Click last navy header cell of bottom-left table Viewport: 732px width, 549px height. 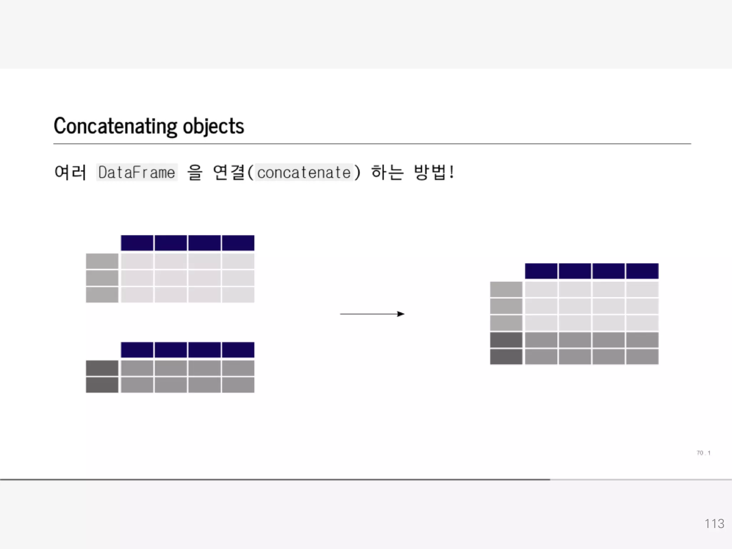click(x=238, y=350)
